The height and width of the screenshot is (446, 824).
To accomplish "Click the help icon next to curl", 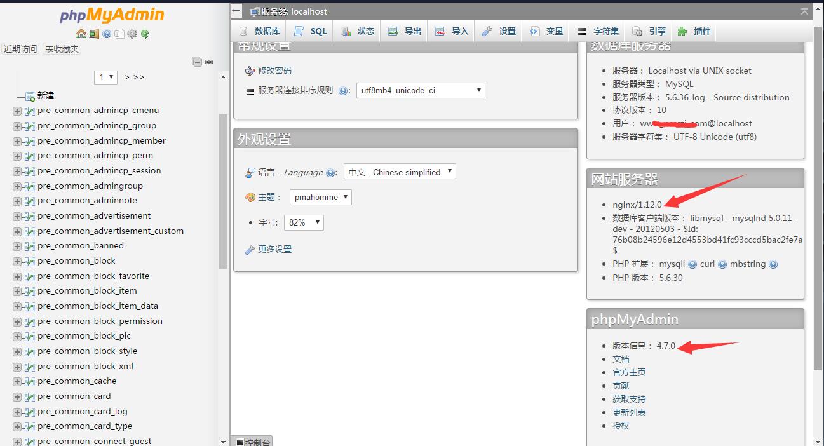I will (722, 264).
